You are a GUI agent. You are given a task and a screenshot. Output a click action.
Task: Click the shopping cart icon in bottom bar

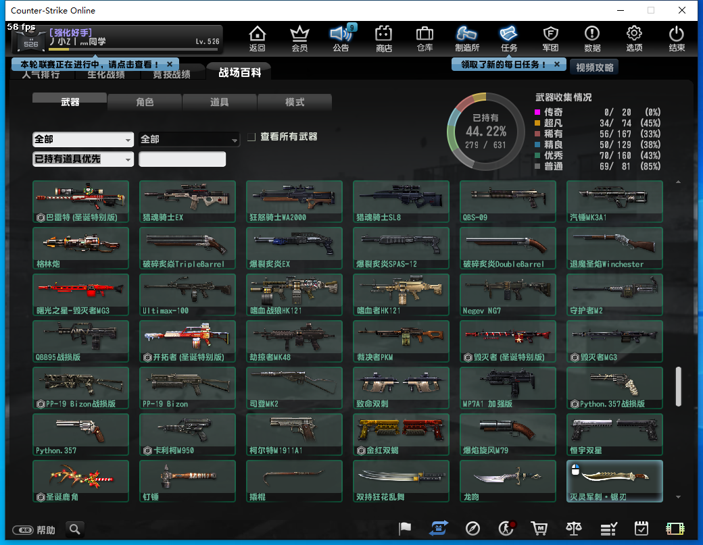539,529
